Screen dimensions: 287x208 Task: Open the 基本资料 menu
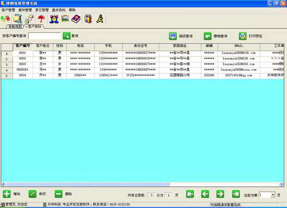(x=59, y=10)
